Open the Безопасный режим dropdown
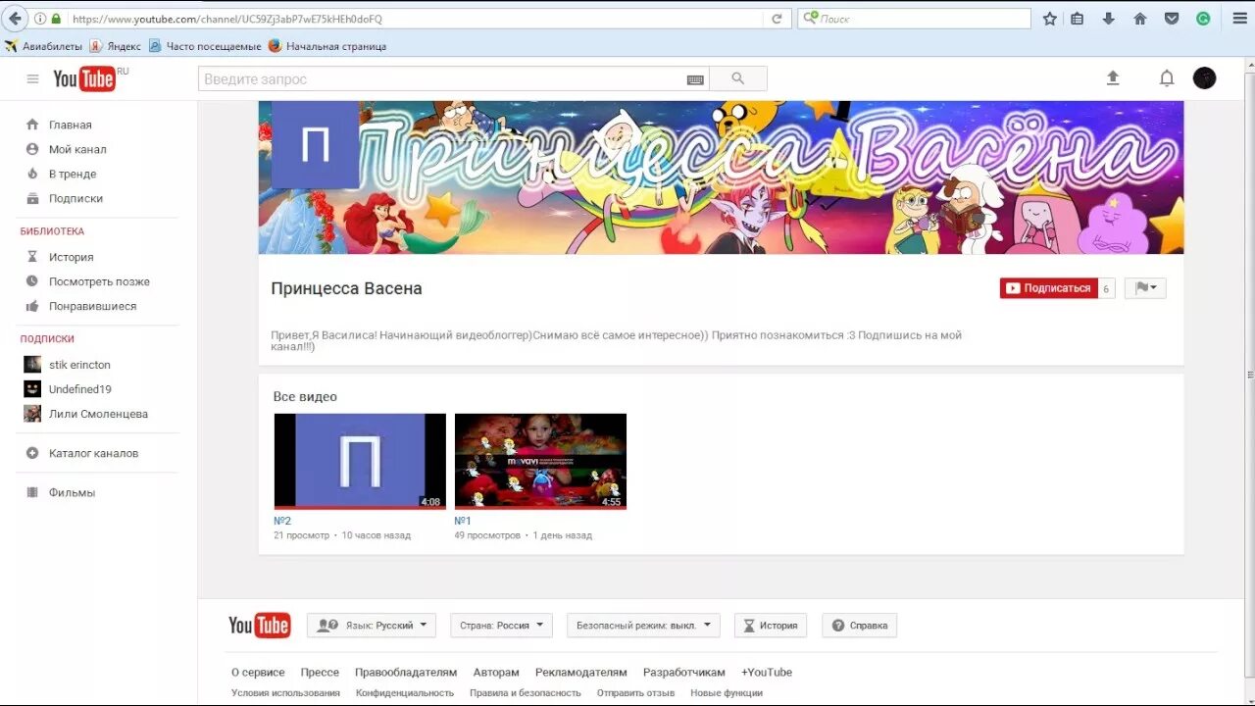This screenshot has width=1255, height=706. click(x=643, y=626)
